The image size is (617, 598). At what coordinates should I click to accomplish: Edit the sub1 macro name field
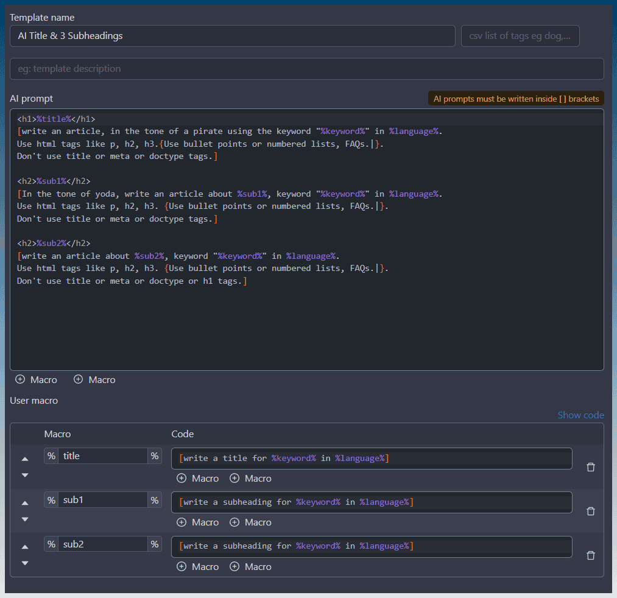click(x=103, y=500)
